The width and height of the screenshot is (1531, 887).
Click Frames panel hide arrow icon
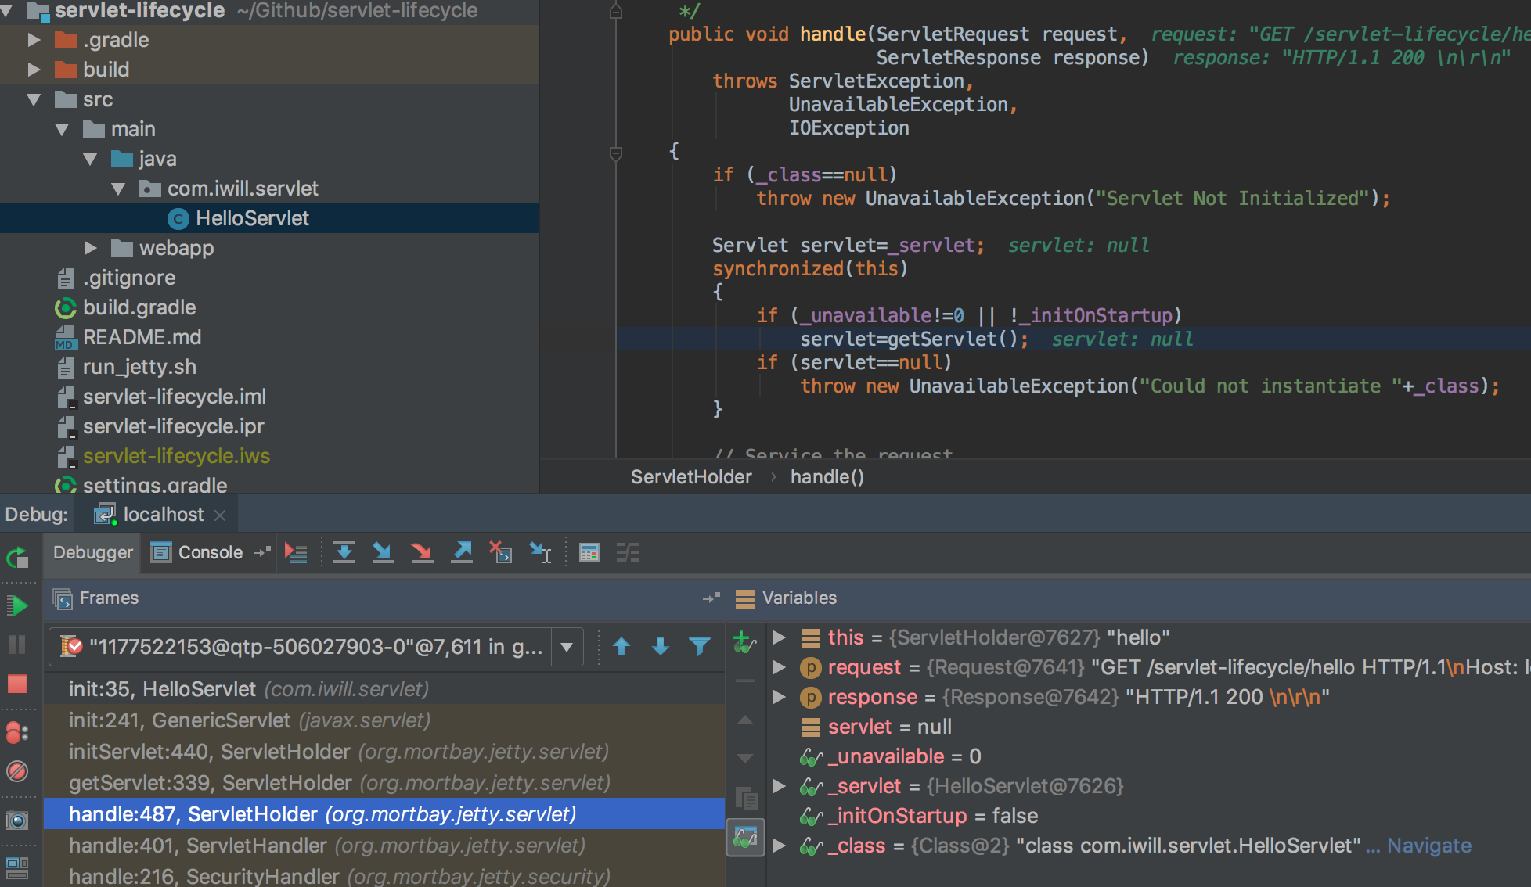711,598
